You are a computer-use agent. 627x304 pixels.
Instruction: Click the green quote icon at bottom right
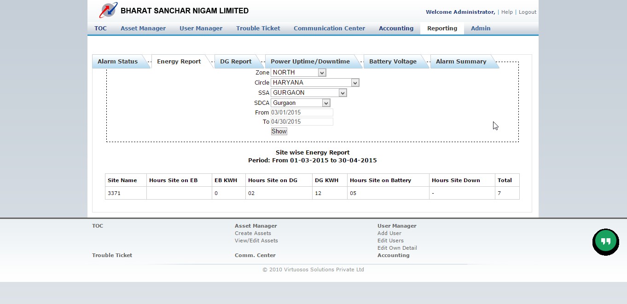(x=605, y=241)
